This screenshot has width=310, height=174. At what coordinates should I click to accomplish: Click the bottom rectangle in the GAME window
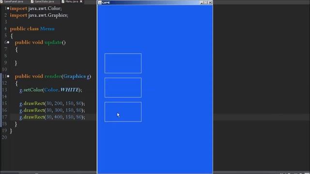tap(123, 112)
